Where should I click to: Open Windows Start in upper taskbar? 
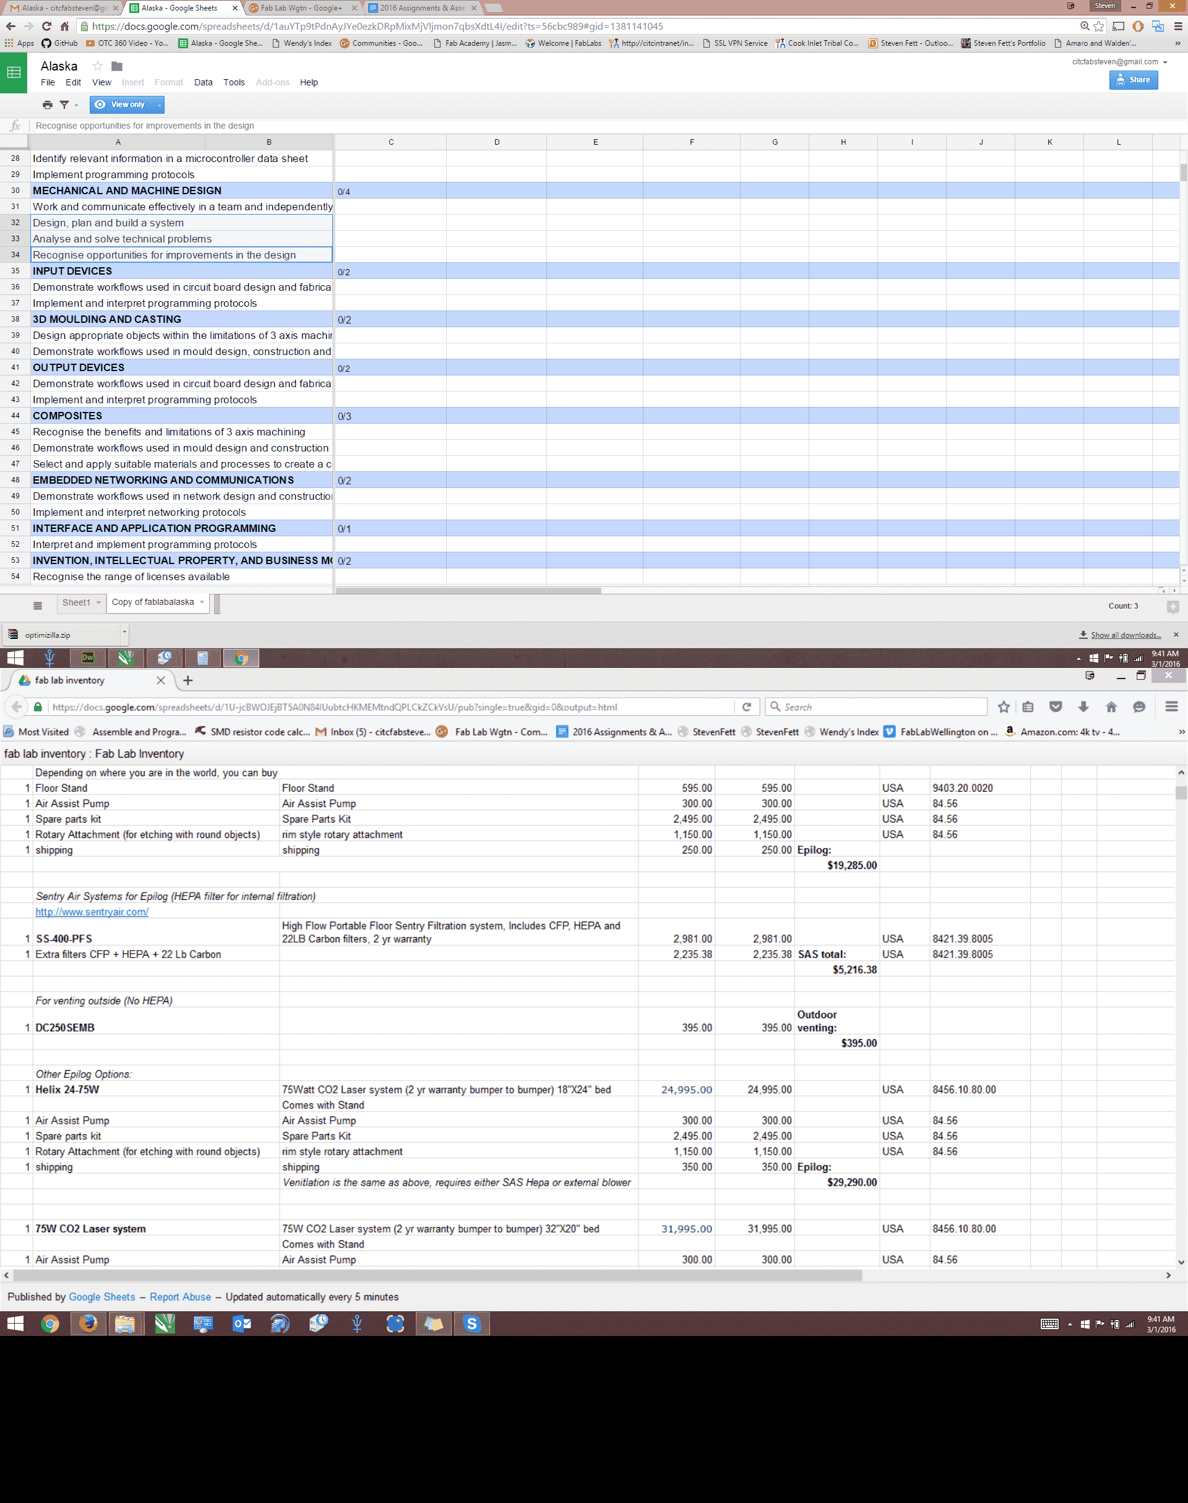pos(15,657)
